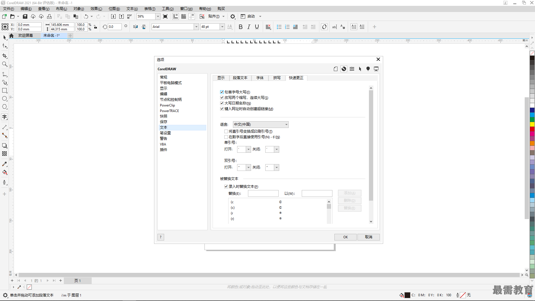This screenshot has width=535, height=301.
Task: Select the Color Eyedropper tool
Action: [x=4, y=164]
